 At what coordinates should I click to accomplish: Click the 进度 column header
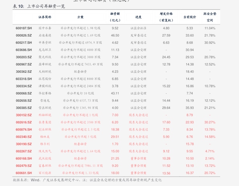139,17
